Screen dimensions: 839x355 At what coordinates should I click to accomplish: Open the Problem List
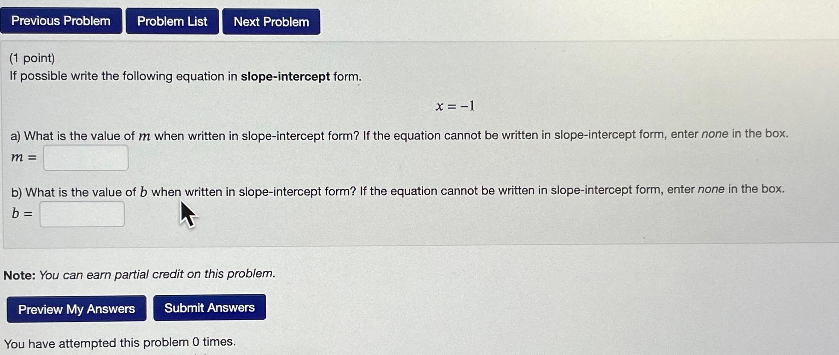(172, 21)
